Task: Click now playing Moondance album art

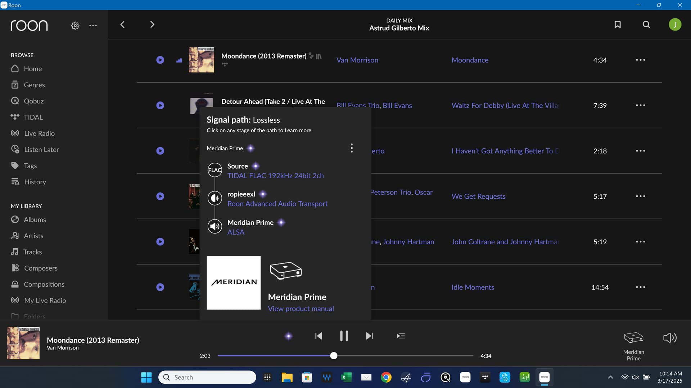Action: click(x=23, y=343)
